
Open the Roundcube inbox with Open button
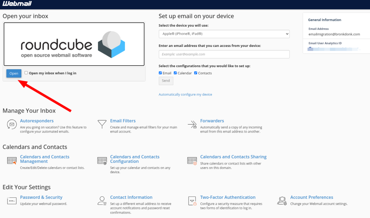(14, 73)
